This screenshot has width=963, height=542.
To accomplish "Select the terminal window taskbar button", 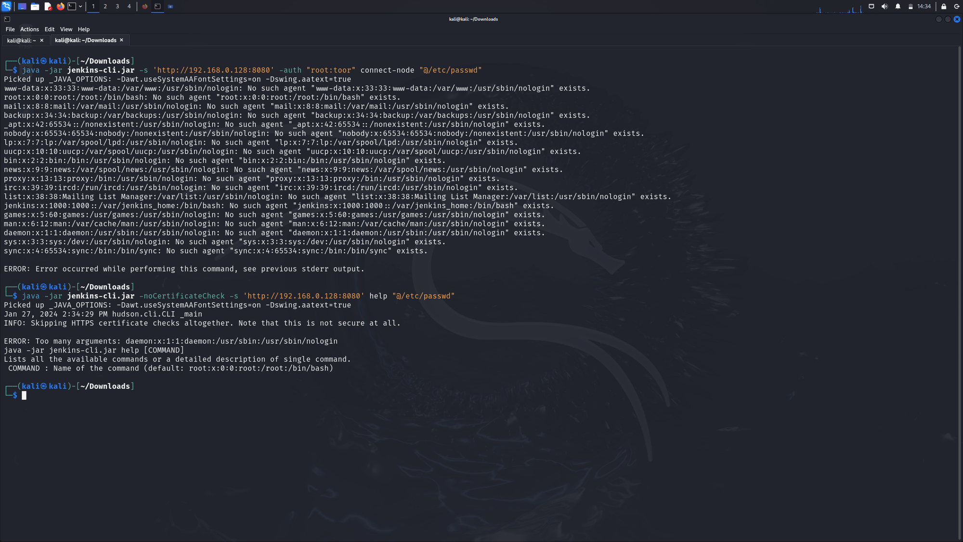I will click(x=157, y=6).
